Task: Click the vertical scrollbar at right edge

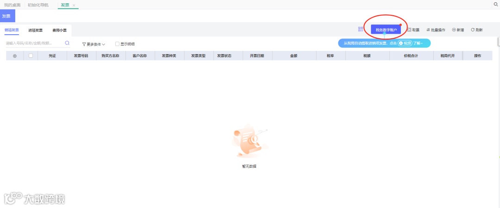Action: pos(499,43)
